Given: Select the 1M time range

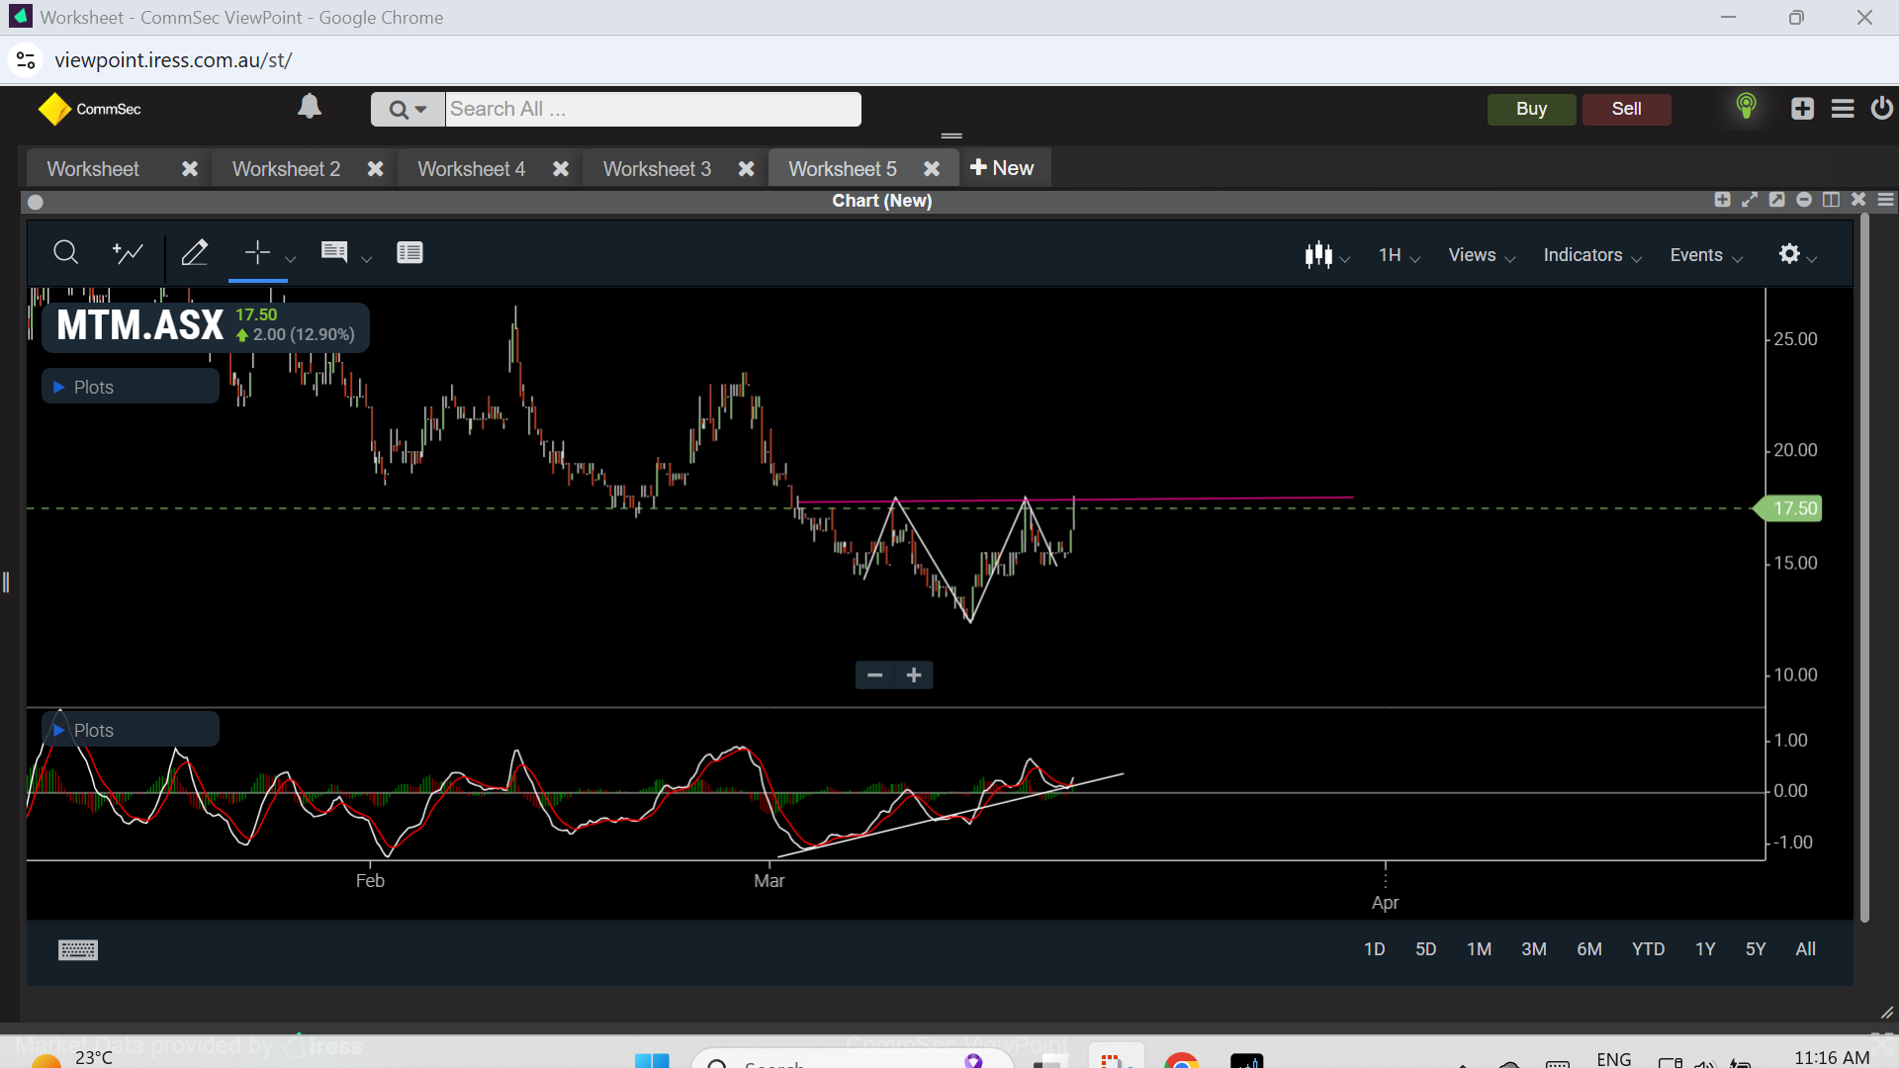Looking at the screenshot, I should (x=1479, y=949).
